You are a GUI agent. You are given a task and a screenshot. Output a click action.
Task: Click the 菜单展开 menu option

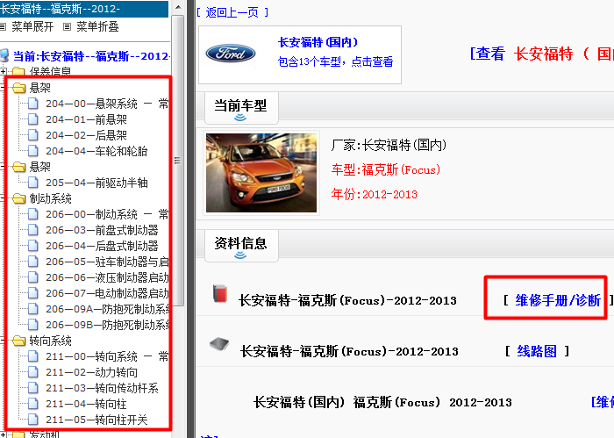click(32, 26)
